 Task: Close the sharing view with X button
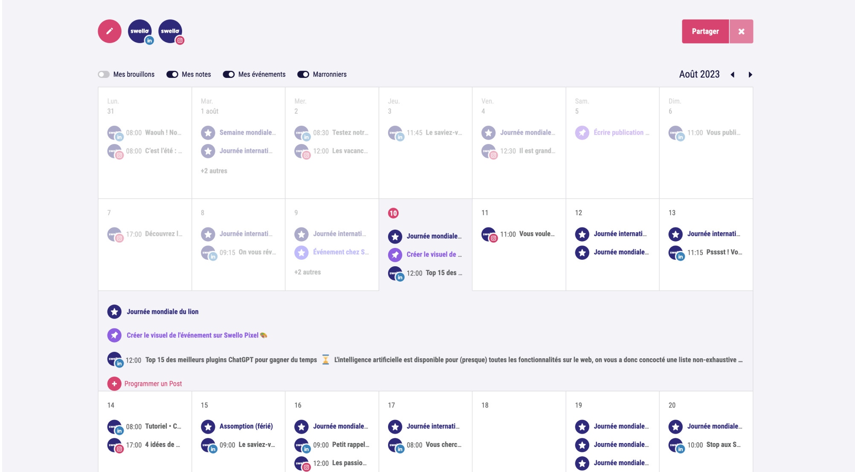pos(741,32)
